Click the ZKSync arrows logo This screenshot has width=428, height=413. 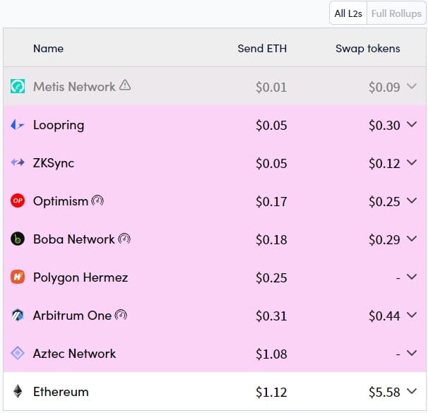tap(18, 162)
